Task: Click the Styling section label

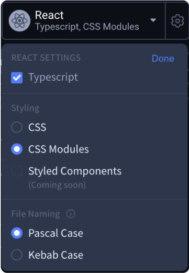Action: [25, 108]
